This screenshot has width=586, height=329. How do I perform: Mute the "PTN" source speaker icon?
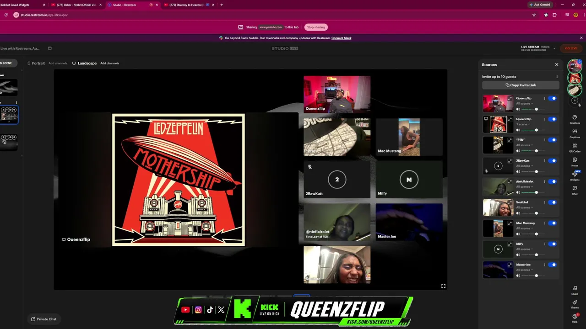pos(518,151)
